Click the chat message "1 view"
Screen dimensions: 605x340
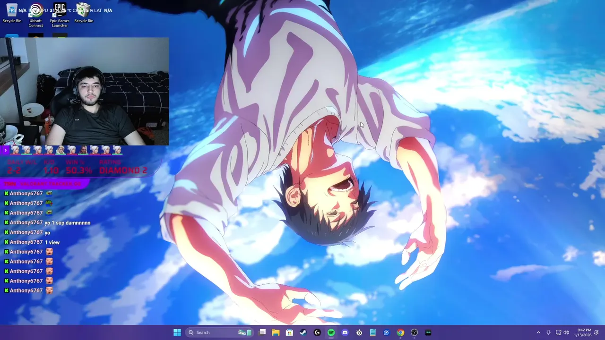(52, 242)
